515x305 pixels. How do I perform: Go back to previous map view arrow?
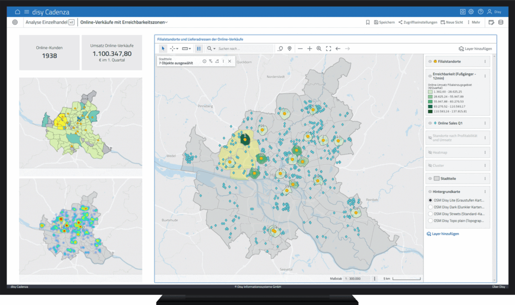pyautogui.click(x=338, y=49)
